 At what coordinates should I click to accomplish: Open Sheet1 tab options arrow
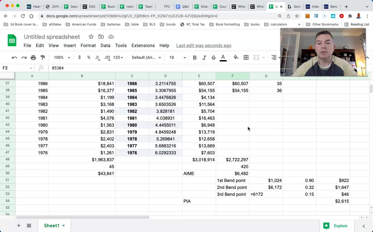pyautogui.click(x=64, y=226)
